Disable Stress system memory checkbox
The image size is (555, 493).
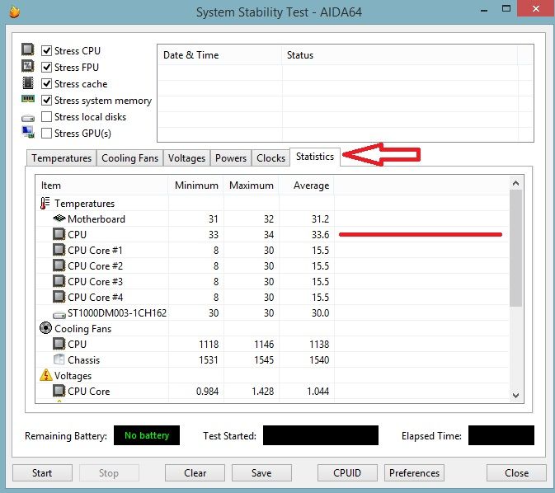pos(46,100)
